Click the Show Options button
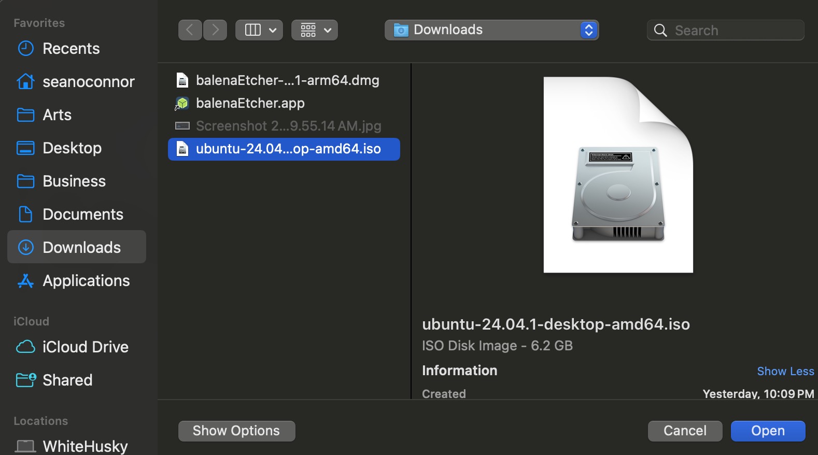818x455 pixels. tap(237, 431)
